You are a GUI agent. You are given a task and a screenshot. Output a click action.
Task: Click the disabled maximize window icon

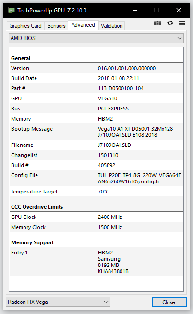click(157, 10)
